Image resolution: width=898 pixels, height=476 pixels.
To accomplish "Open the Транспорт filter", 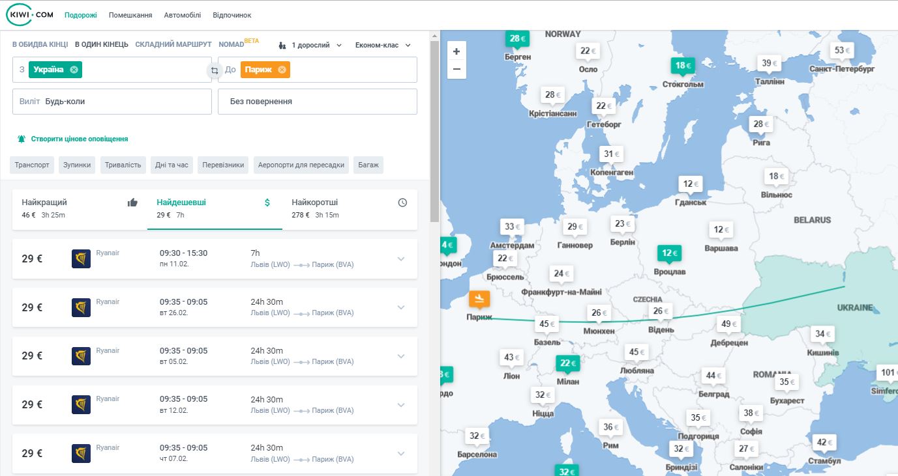I will click(x=32, y=165).
